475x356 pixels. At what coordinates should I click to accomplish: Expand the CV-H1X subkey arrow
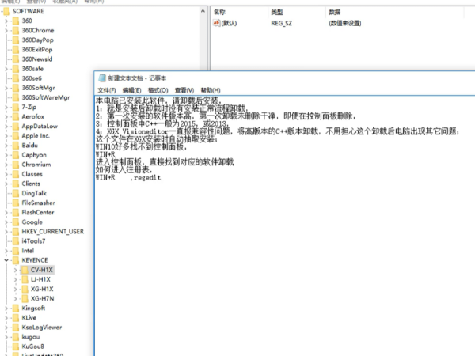[x=16, y=270]
